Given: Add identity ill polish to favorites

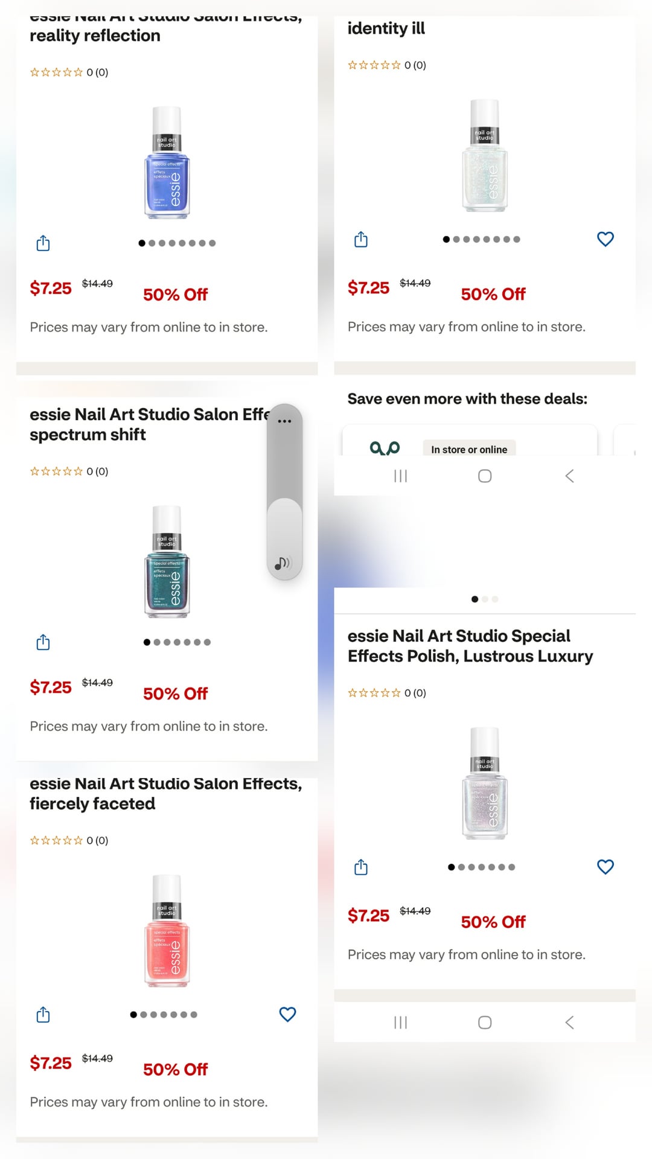Looking at the screenshot, I should click(605, 239).
